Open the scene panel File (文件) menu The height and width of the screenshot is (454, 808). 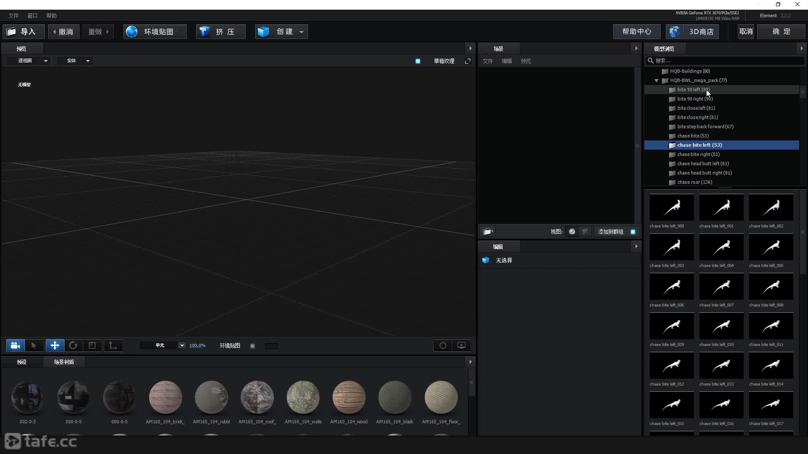point(488,61)
